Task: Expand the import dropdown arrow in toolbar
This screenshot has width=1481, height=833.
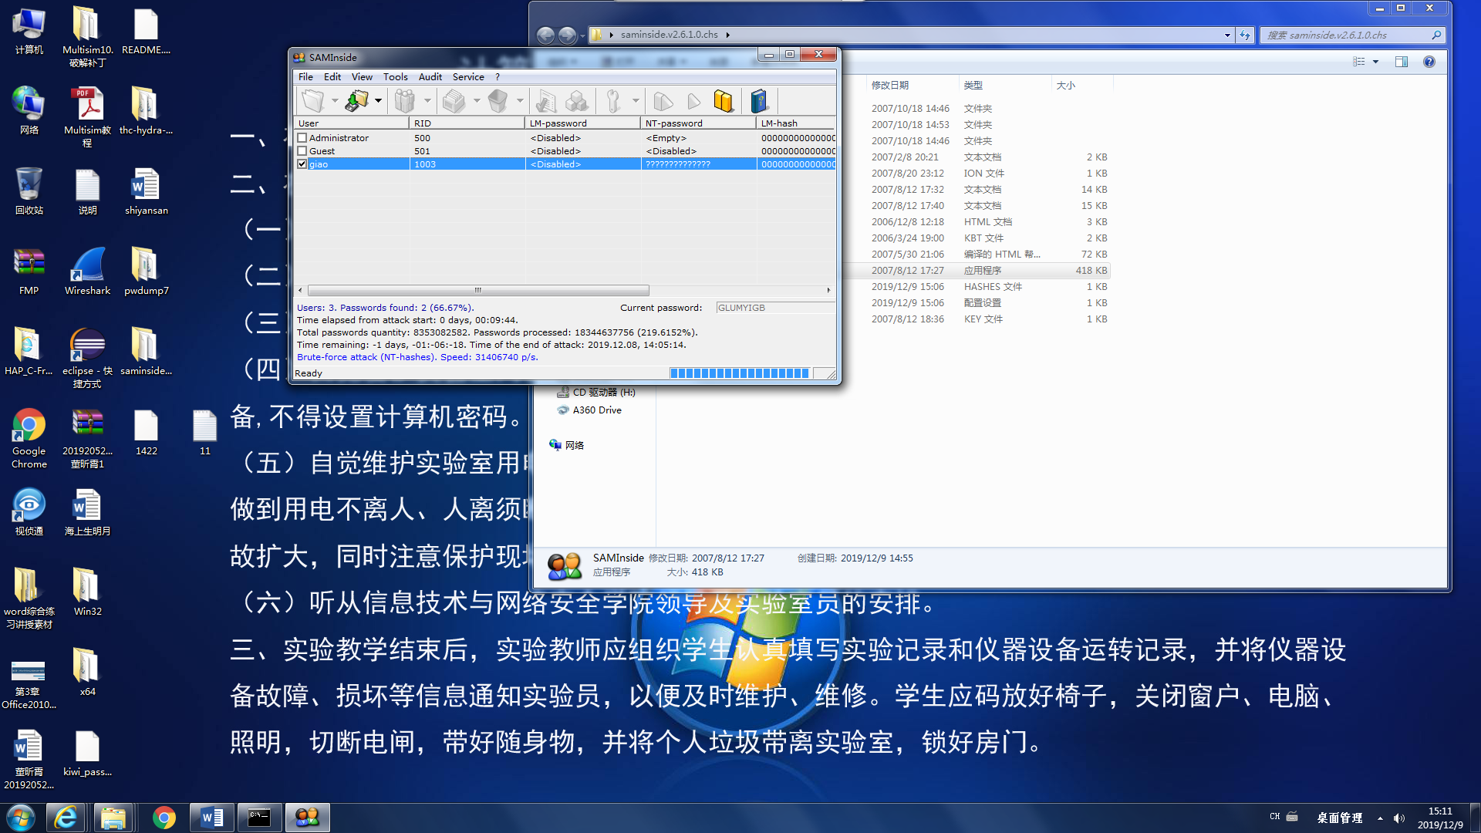Action: [378, 101]
